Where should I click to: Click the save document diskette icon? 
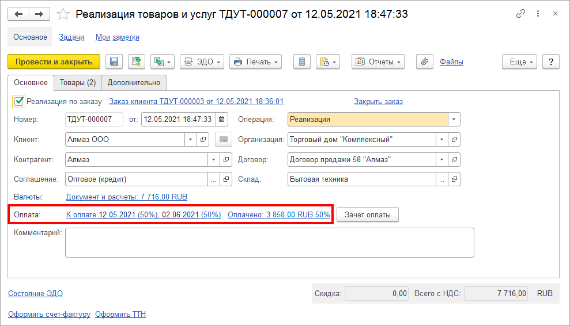(x=114, y=62)
